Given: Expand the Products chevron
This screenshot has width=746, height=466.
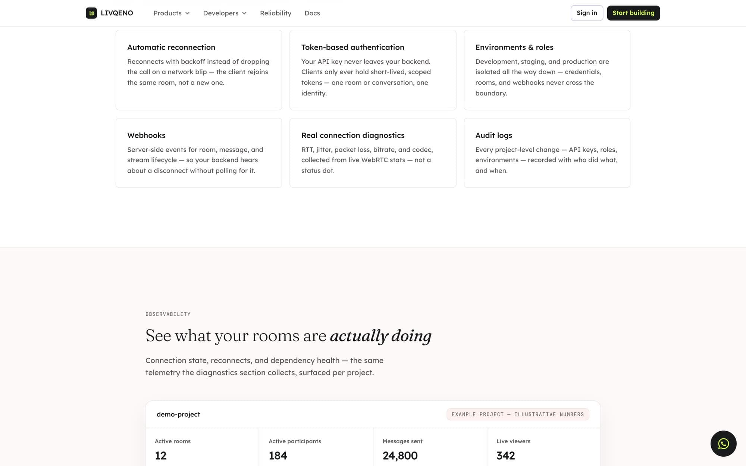Looking at the screenshot, I should point(187,13).
